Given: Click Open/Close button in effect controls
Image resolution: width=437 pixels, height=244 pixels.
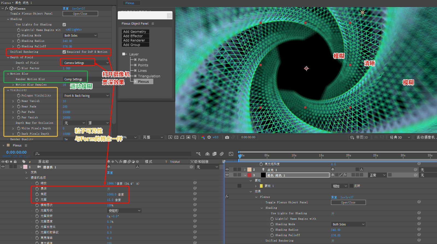Looking at the screenshot, I should pos(80,14).
